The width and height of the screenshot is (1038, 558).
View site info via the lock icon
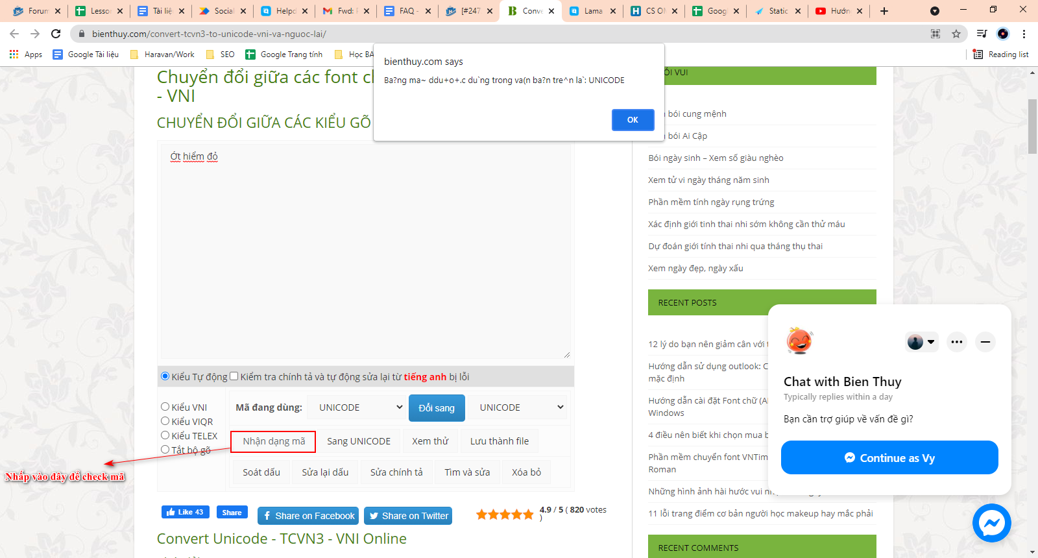[82, 34]
